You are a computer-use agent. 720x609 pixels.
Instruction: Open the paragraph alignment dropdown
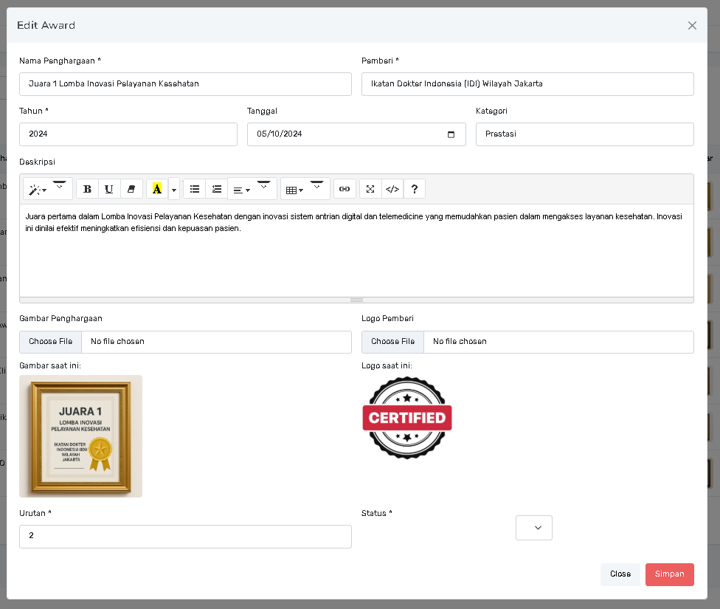pos(242,190)
